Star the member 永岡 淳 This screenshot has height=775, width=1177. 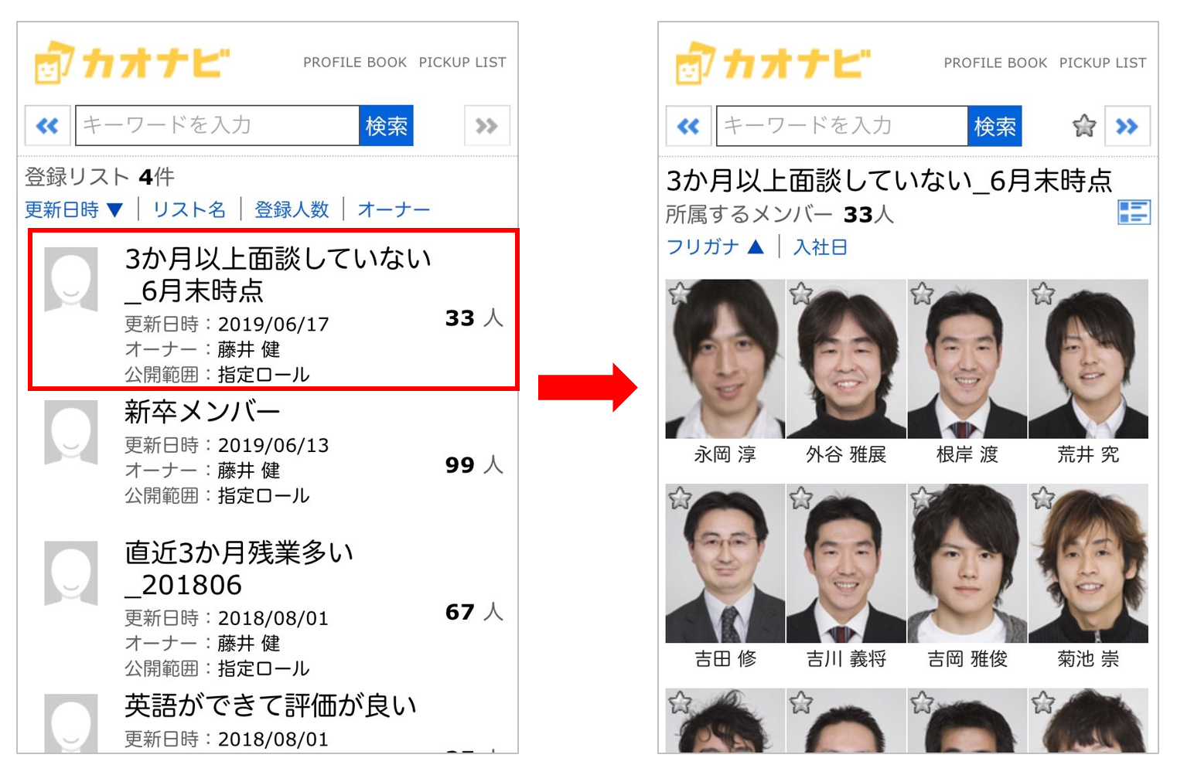pyautogui.click(x=679, y=294)
